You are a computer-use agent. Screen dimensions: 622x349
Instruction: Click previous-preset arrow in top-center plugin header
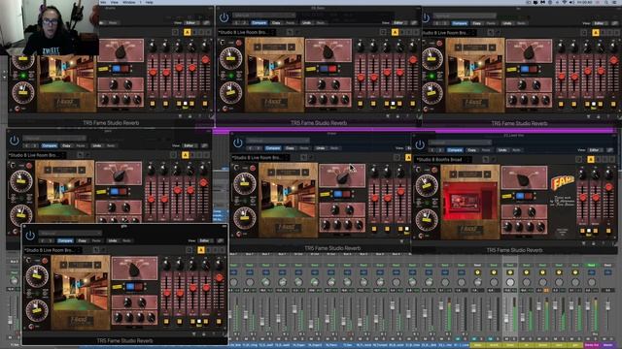236,23
